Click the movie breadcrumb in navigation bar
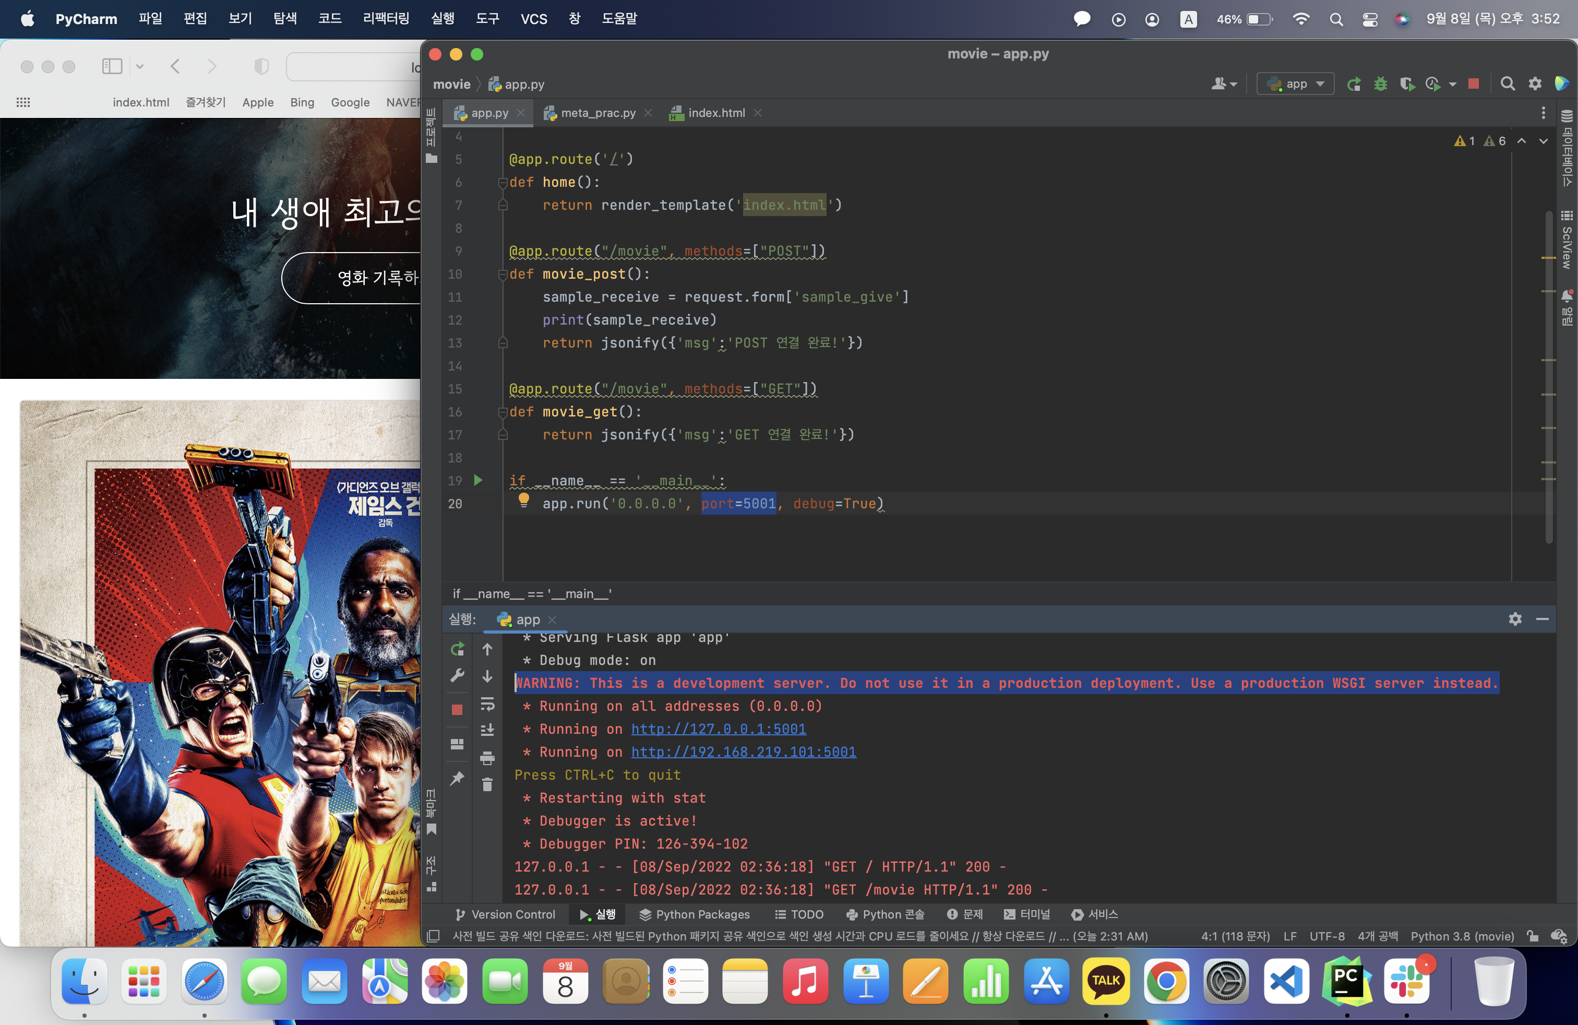Viewport: 1578px width, 1025px height. 451,84
